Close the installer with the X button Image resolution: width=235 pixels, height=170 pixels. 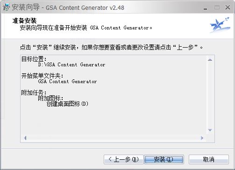[228, 7]
